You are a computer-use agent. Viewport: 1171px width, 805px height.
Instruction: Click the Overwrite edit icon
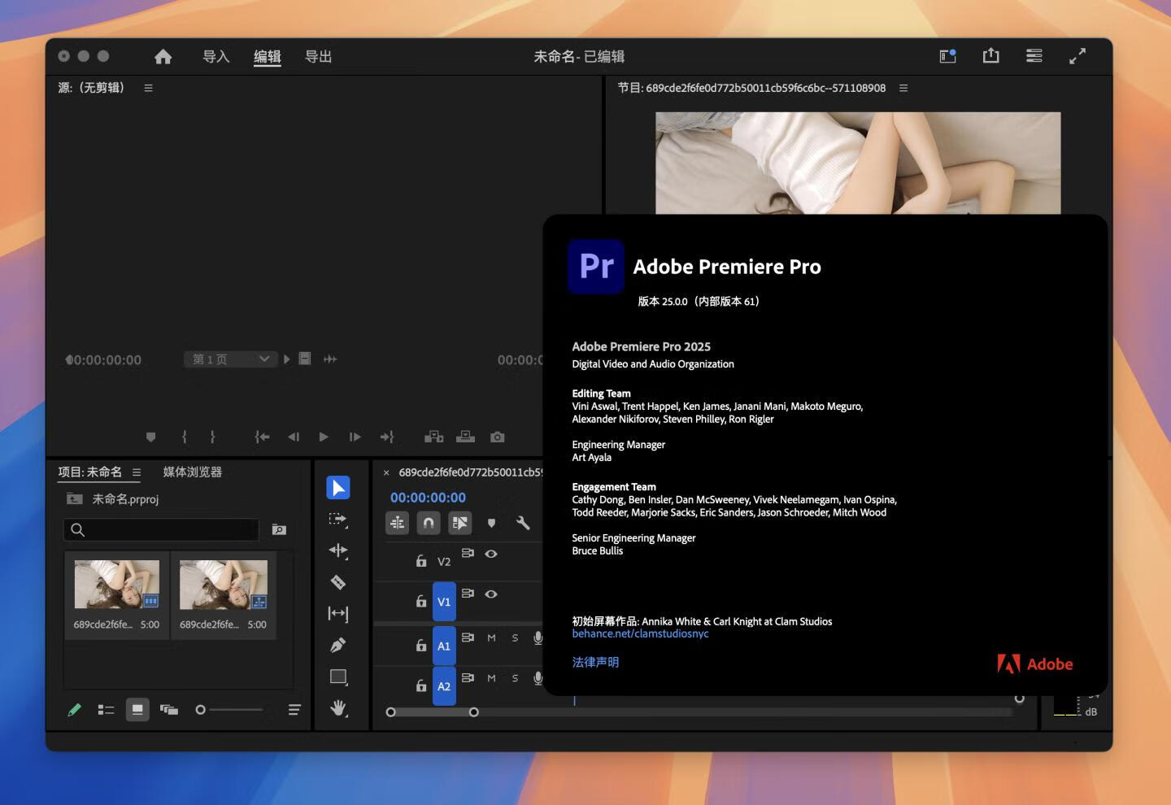click(465, 437)
